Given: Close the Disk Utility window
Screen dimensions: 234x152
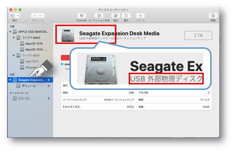Looking at the screenshot, I should point(11,10).
